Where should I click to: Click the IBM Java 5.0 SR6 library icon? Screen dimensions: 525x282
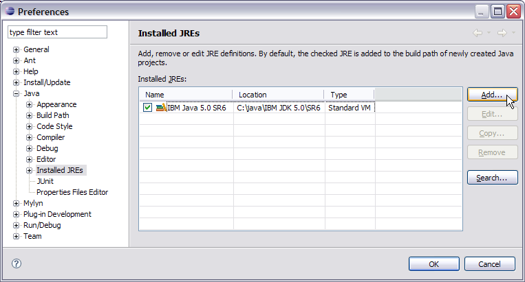point(160,108)
